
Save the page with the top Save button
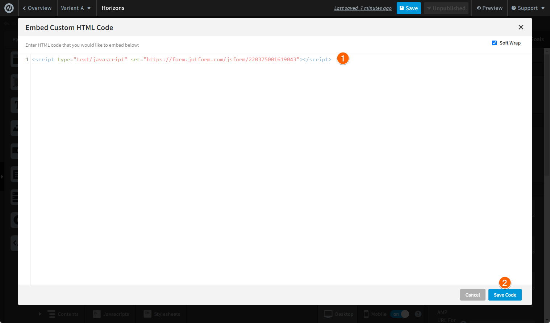click(x=409, y=8)
